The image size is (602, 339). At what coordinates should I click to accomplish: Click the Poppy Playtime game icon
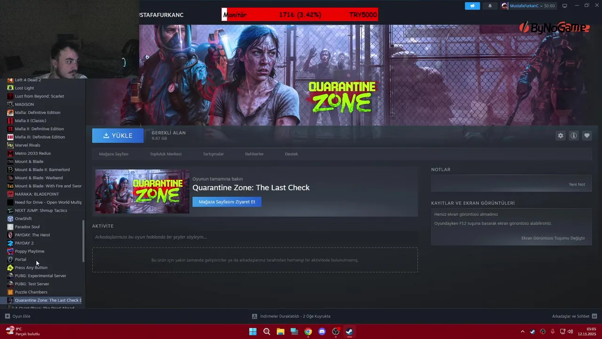10,251
